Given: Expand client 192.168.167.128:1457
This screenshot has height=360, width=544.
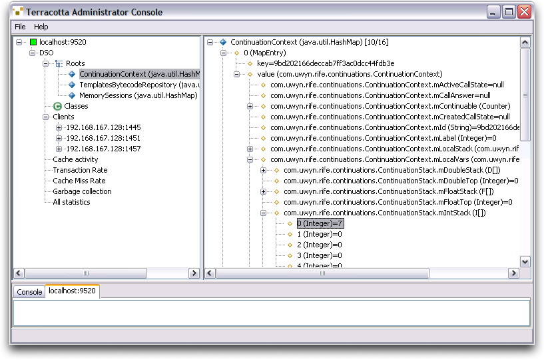Looking at the screenshot, I should click(59, 149).
